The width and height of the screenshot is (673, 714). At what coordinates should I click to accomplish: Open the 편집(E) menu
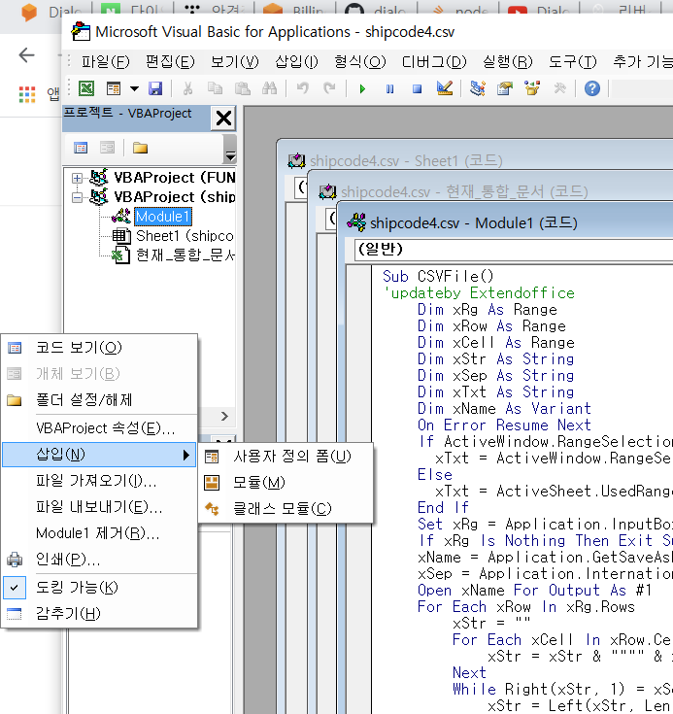pyautogui.click(x=170, y=61)
